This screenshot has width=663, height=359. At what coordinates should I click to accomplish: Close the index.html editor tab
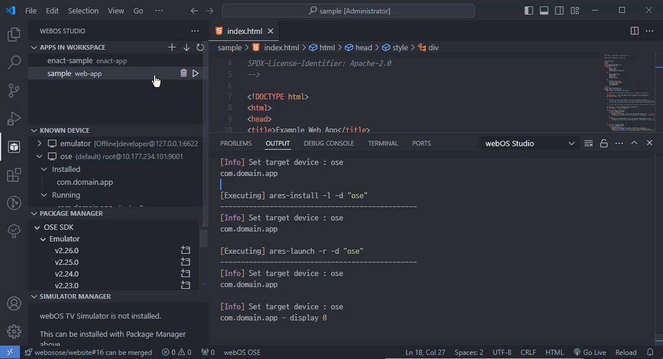pyautogui.click(x=271, y=31)
